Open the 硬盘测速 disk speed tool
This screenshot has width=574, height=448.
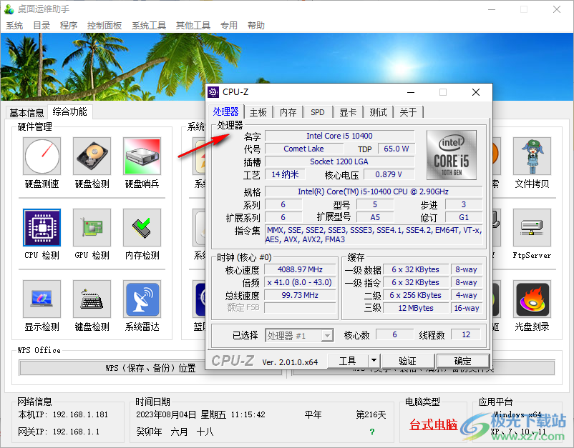[42, 156]
